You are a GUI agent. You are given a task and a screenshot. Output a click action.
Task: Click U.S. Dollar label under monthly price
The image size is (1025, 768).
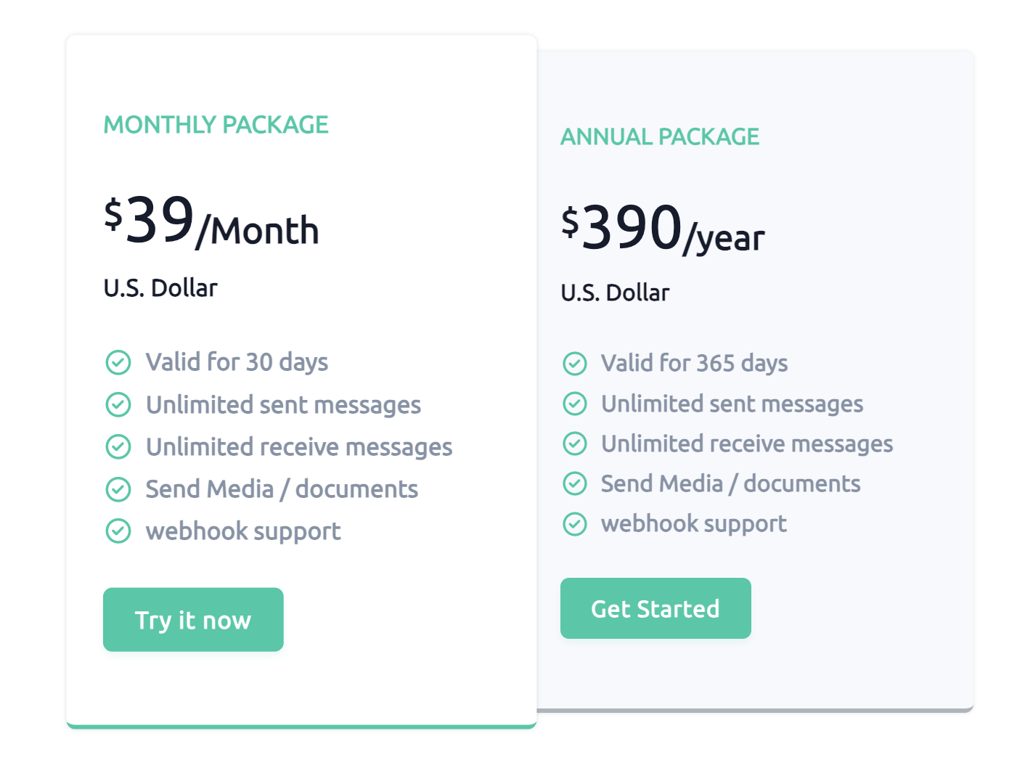(x=160, y=288)
